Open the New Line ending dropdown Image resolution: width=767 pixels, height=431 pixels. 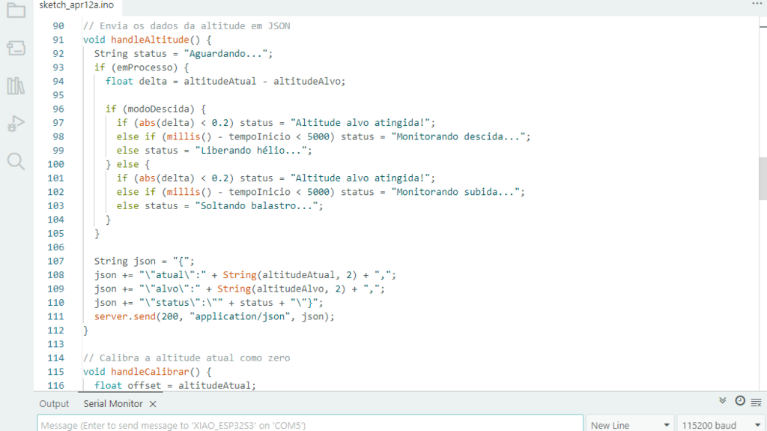click(x=629, y=425)
